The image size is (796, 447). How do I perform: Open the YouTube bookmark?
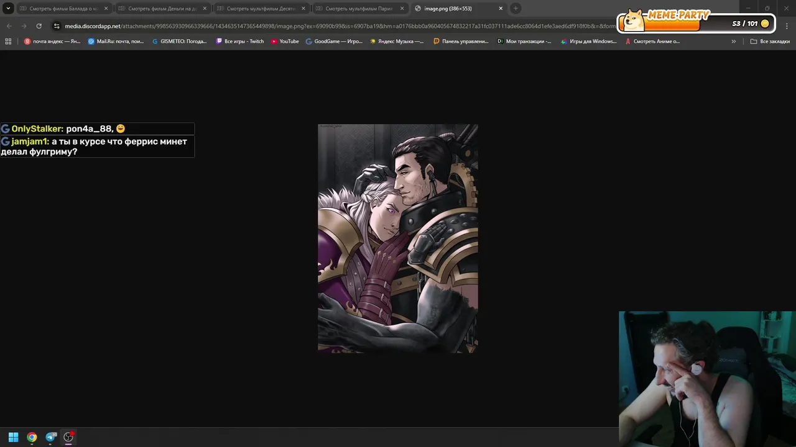tap(285, 42)
